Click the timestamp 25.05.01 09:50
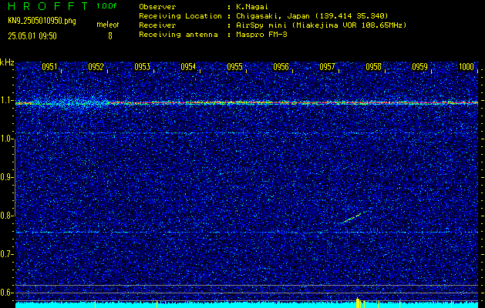The height and width of the screenshot is (308, 485). (x=32, y=36)
